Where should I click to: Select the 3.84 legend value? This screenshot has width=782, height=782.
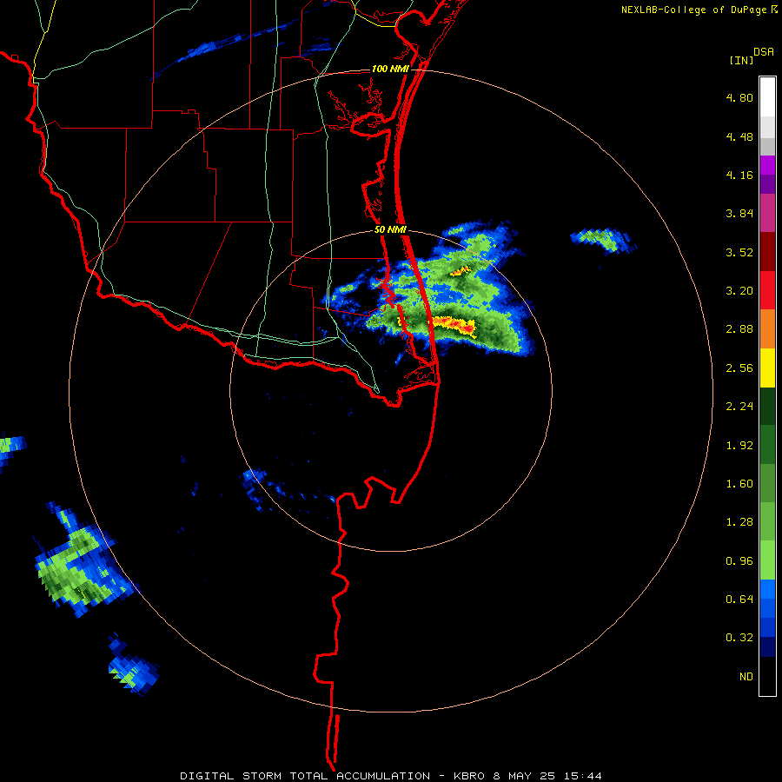[x=739, y=214]
